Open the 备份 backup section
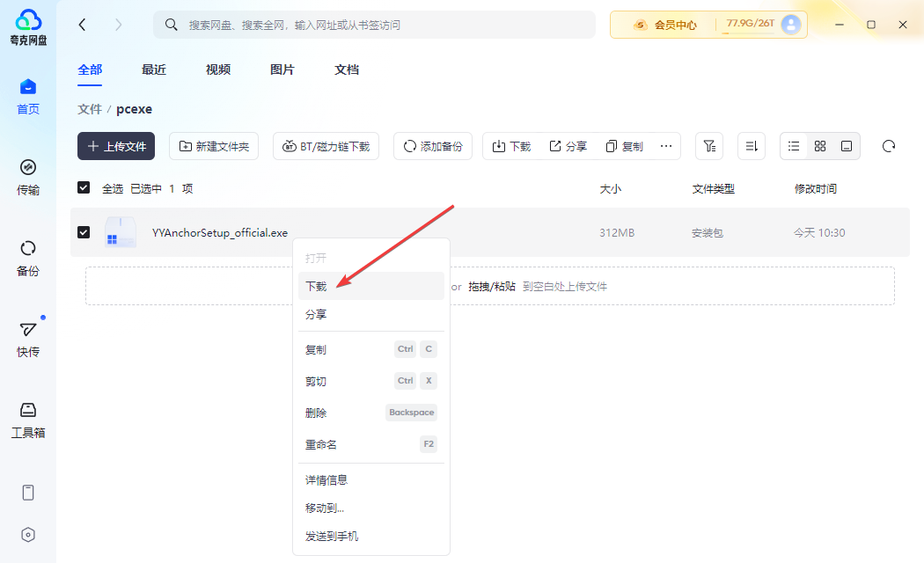This screenshot has width=924, height=563. (28, 258)
